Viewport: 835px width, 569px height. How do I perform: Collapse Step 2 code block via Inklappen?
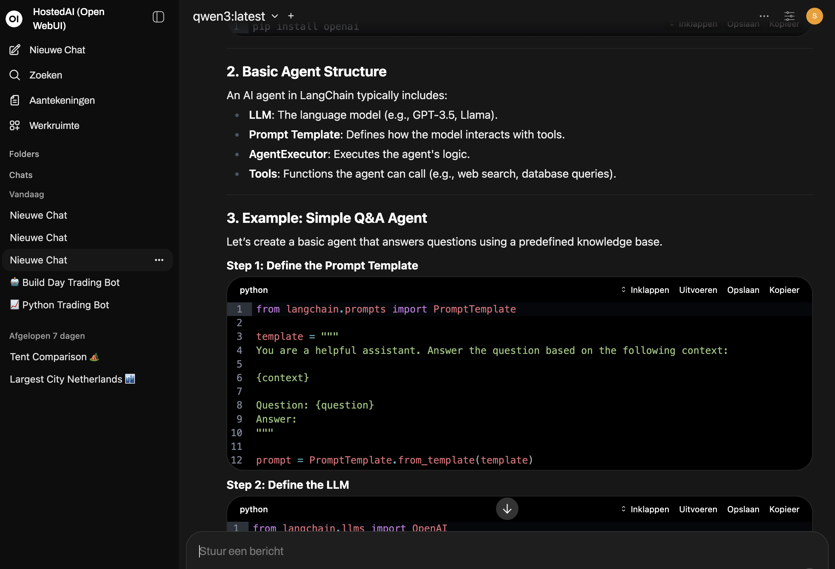pos(645,509)
